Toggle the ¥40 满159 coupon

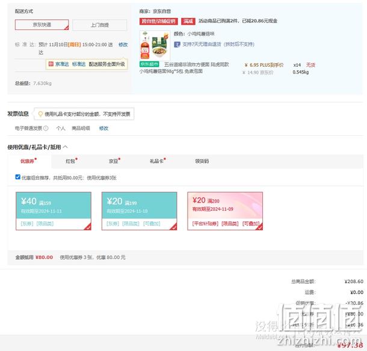(x=54, y=211)
